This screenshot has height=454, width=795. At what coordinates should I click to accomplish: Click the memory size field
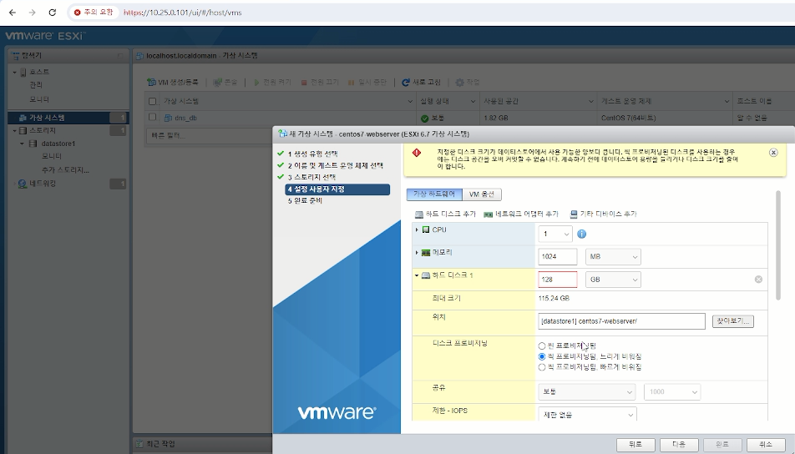coord(557,257)
